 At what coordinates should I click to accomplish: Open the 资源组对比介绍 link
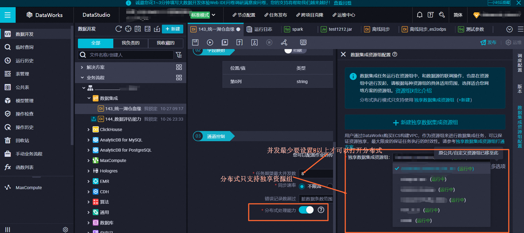[x=413, y=90]
